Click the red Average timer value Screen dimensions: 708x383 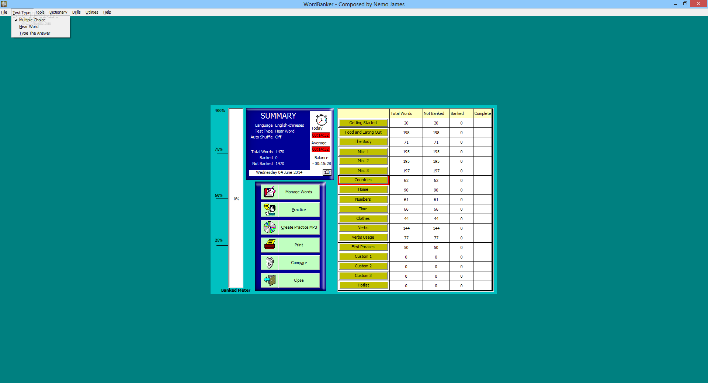[321, 149]
